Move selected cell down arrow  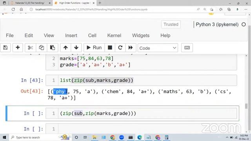click(x=76, y=48)
